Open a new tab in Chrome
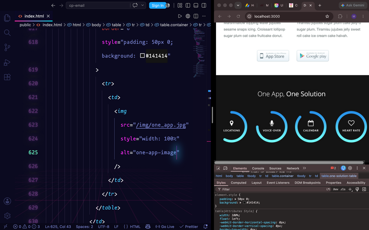The height and width of the screenshot is (230, 369). click(320, 5)
